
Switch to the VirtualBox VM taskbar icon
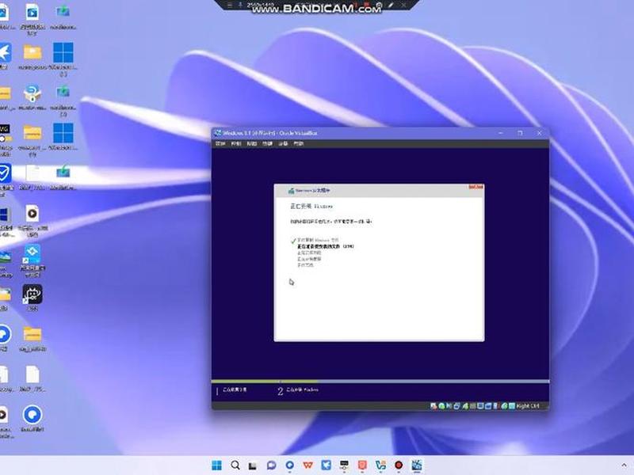417,465
